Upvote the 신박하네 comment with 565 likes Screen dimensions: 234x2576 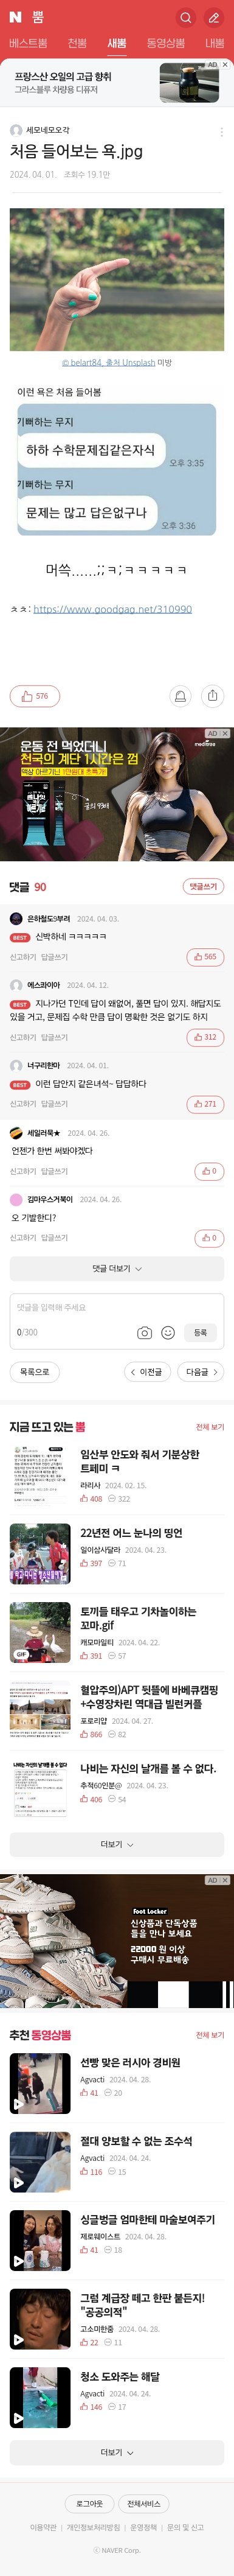click(205, 957)
